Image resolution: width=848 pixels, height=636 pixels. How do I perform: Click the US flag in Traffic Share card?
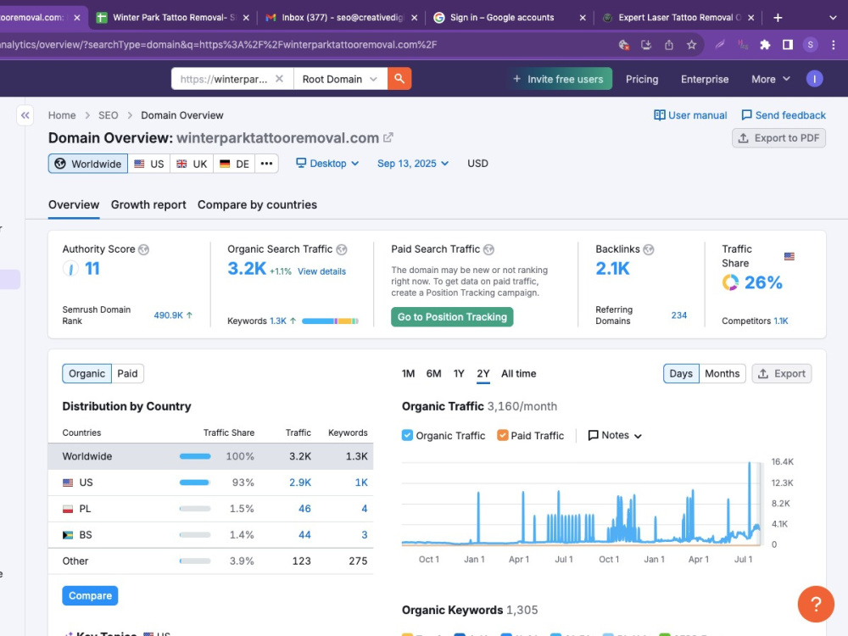pos(789,256)
